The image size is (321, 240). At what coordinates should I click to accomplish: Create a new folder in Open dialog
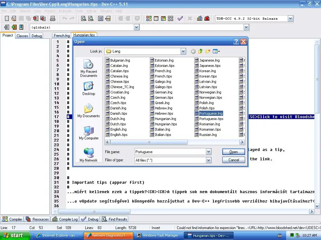[208, 51]
